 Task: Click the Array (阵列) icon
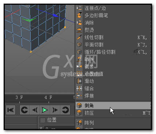point(79,123)
